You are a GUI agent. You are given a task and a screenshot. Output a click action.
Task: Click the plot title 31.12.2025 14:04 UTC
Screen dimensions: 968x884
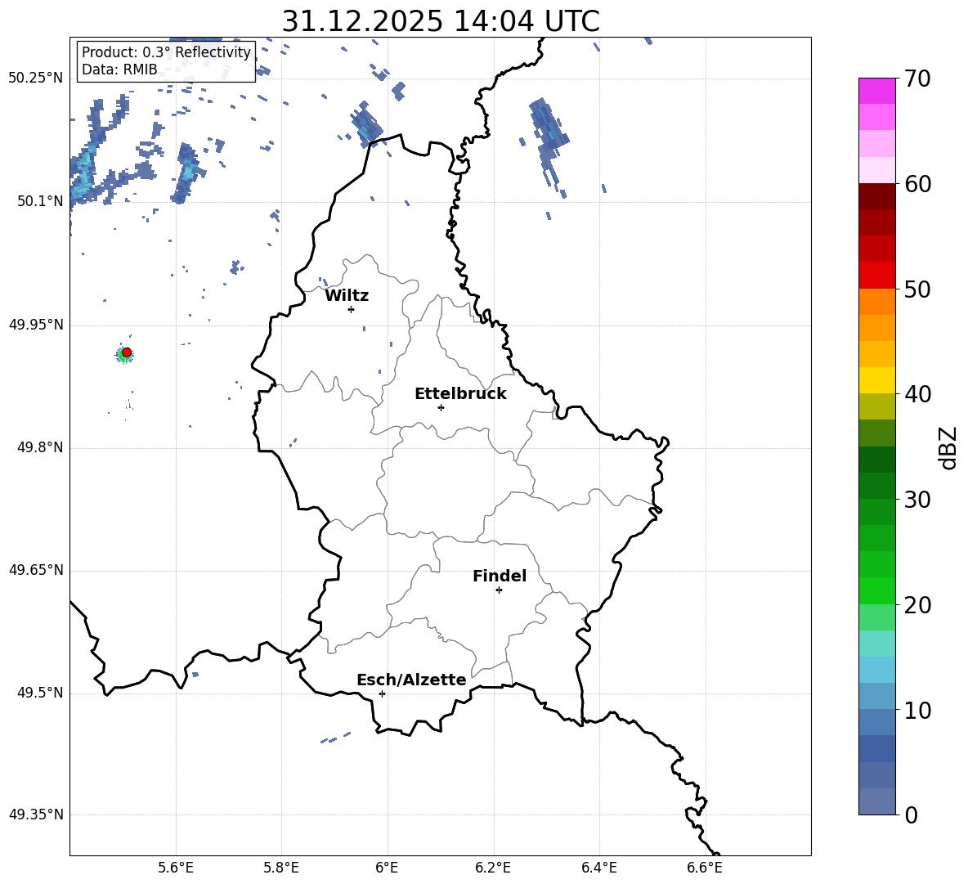[x=441, y=21]
